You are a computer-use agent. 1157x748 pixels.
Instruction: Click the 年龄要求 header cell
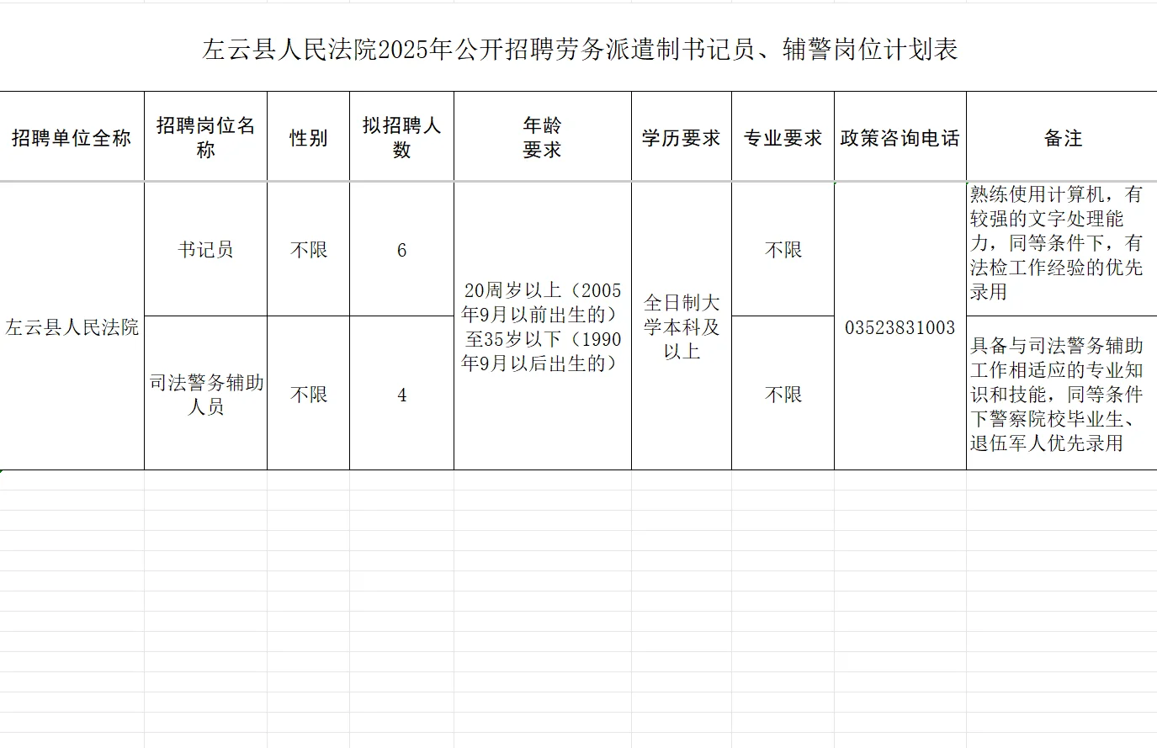[x=543, y=137]
